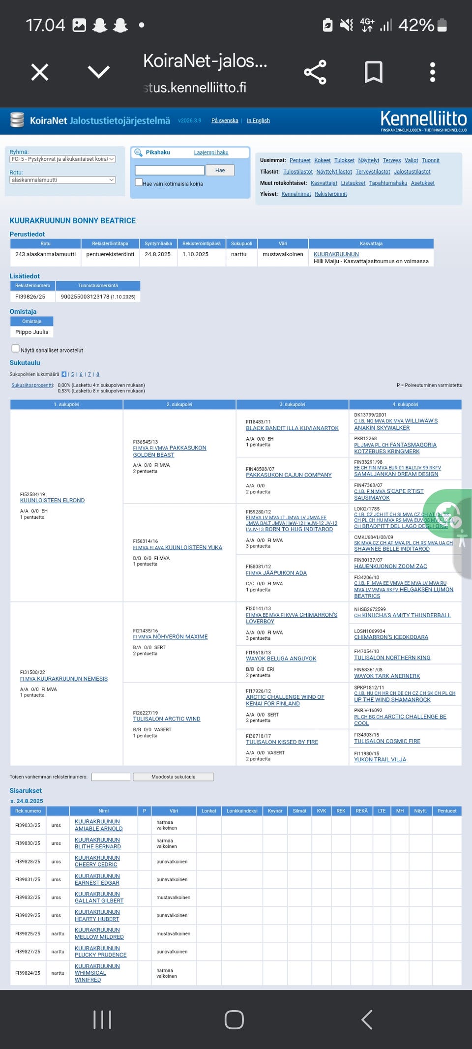Tap the green floating assistant icon
The height and width of the screenshot is (1049, 472).
[x=448, y=514]
